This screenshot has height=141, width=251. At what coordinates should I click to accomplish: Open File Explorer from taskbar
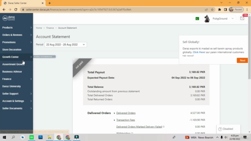pyautogui.click(x=49, y=137)
